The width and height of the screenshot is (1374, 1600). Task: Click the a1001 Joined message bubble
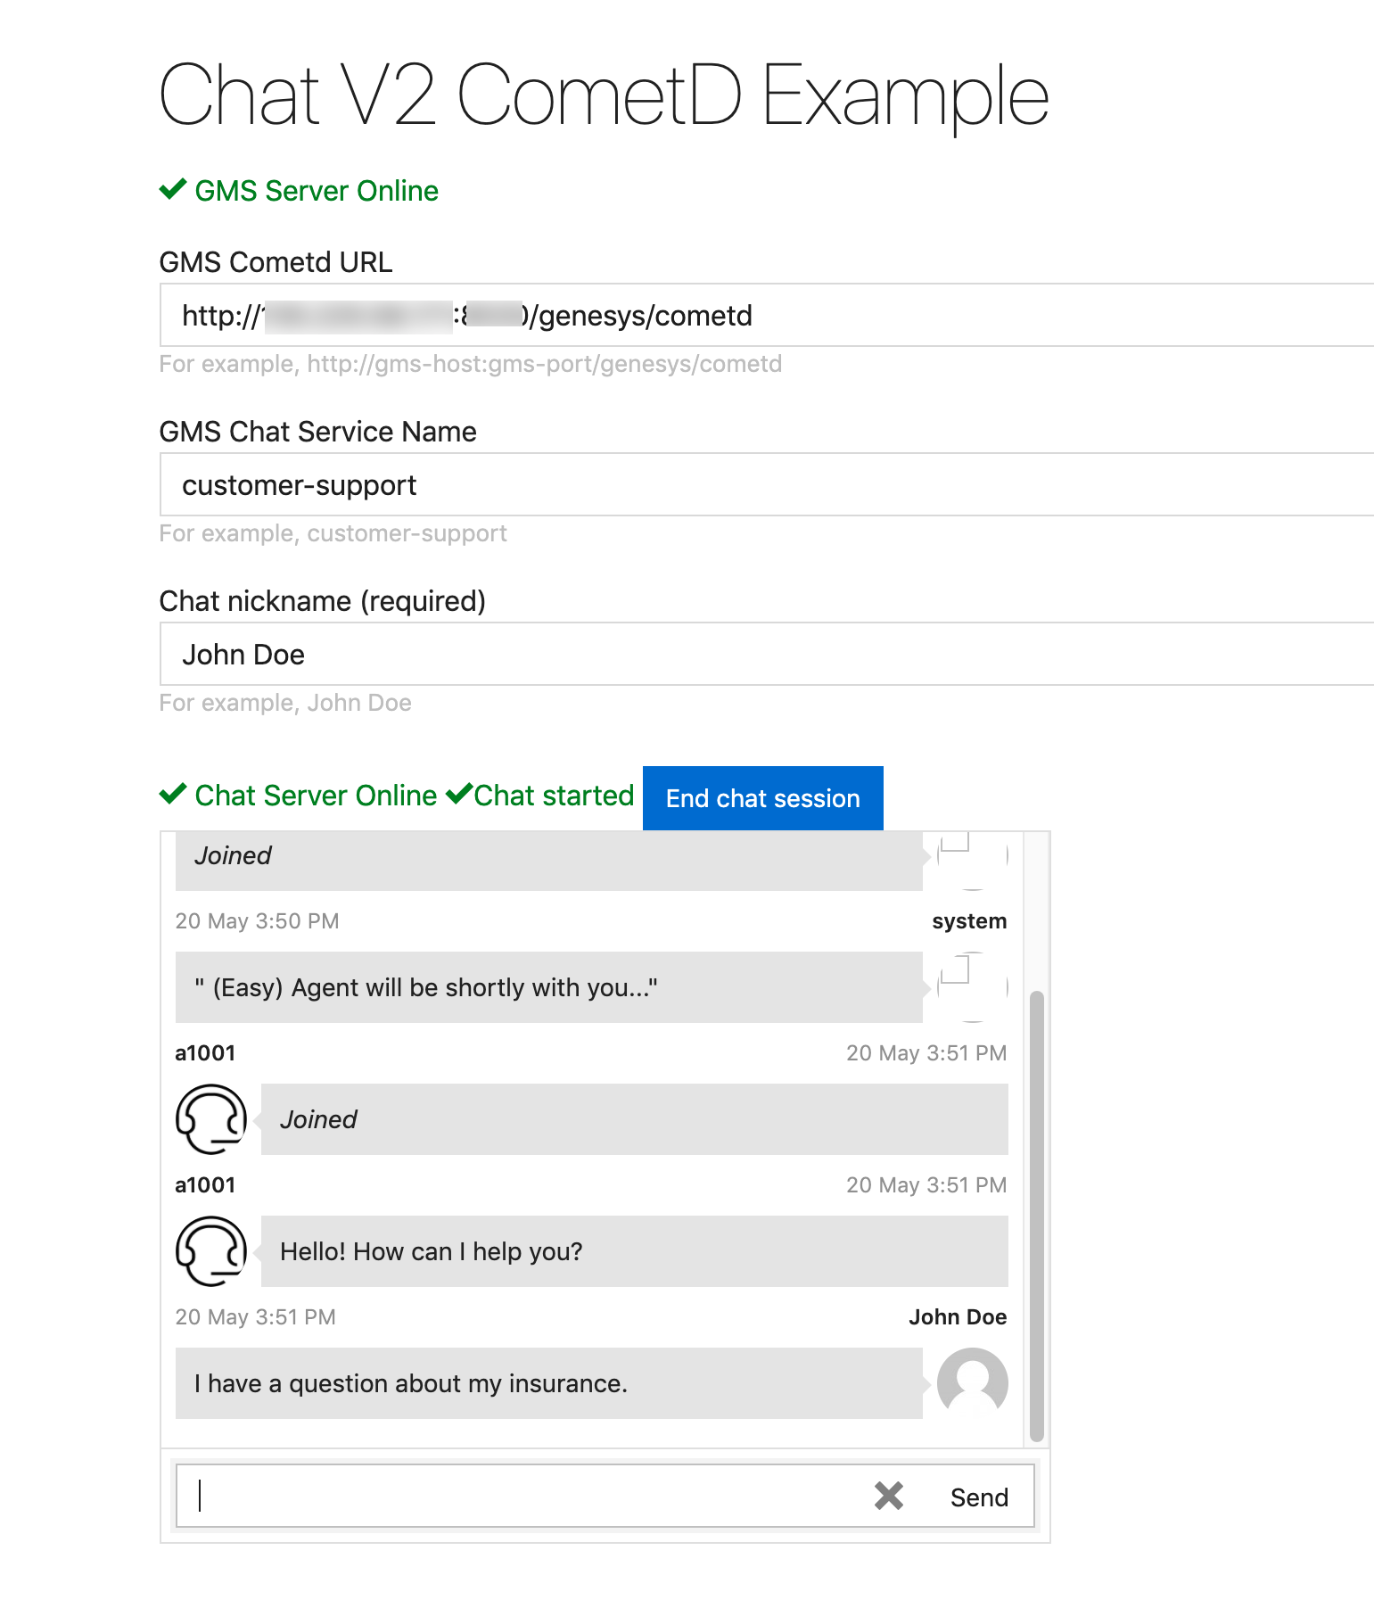click(x=635, y=1119)
